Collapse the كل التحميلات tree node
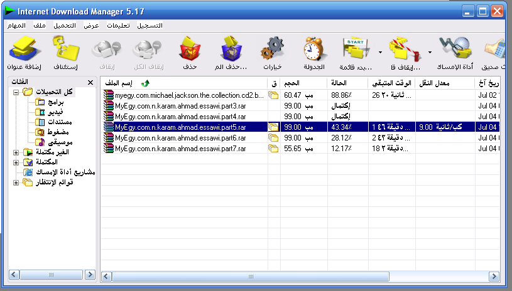The width and height of the screenshot is (512, 291). (x=15, y=92)
